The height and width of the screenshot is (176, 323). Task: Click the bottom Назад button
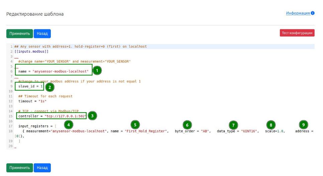[x=42, y=168]
